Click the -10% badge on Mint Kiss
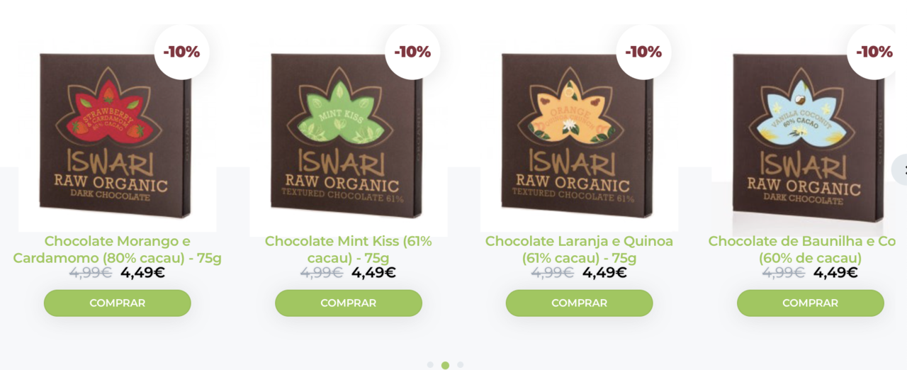 click(412, 52)
